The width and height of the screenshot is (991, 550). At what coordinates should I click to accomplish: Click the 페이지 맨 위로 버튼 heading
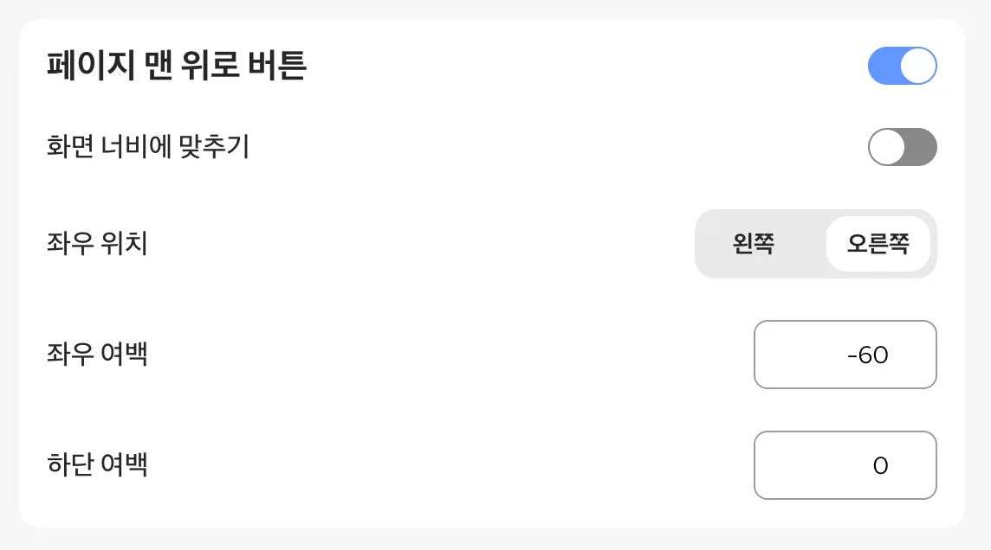click(x=177, y=67)
